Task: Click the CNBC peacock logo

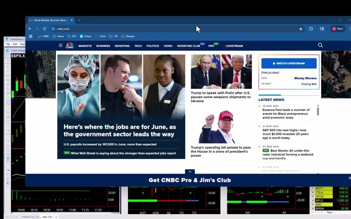Action: click(x=70, y=45)
